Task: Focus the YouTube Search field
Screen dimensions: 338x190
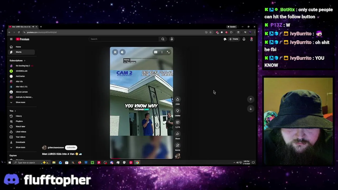Action: (124, 39)
